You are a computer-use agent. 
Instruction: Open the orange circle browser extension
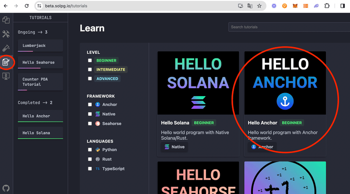284,6
